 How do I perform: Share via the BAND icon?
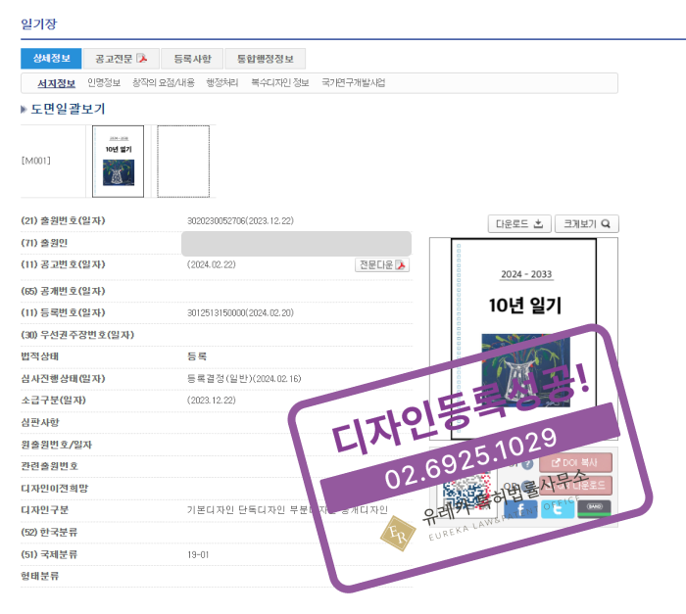coord(594,508)
